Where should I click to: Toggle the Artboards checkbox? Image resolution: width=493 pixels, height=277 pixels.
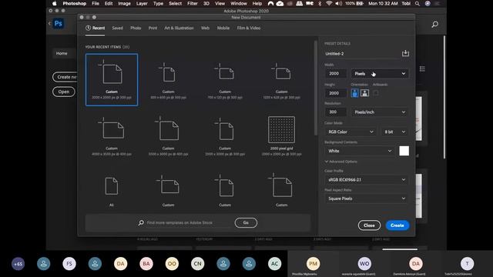tap(376, 93)
